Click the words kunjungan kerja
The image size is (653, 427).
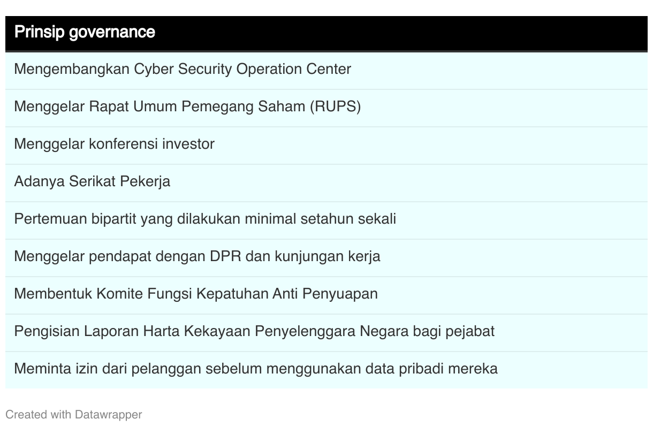(328, 257)
